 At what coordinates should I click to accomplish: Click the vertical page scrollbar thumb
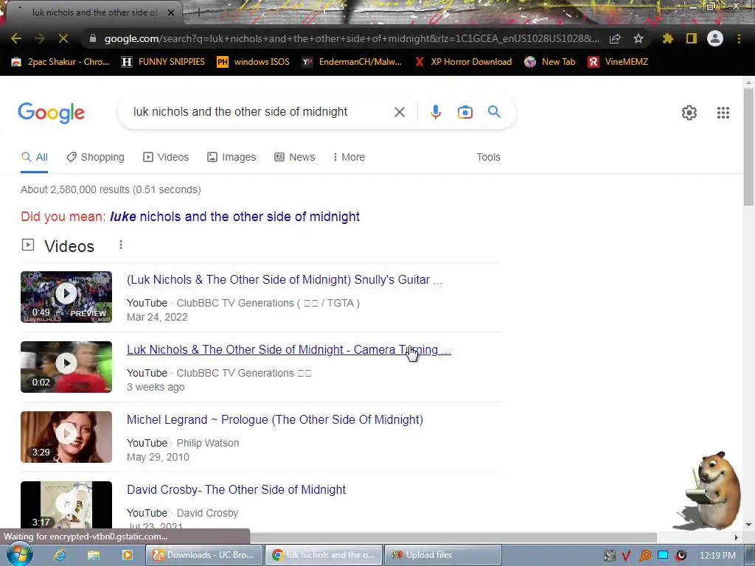click(x=748, y=147)
